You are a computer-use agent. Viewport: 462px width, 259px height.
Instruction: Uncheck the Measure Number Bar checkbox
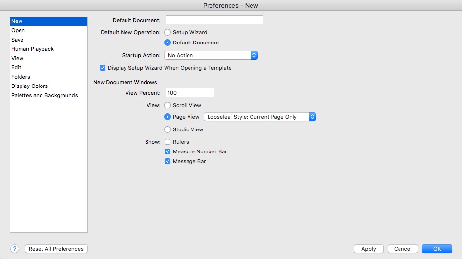coord(168,151)
